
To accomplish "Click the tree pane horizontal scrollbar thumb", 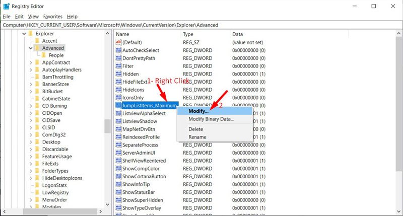I will 60,211.
